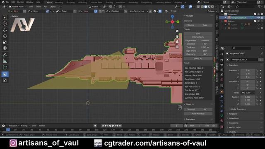Open the Modifiers wrench tab icon

[x=222, y=96]
